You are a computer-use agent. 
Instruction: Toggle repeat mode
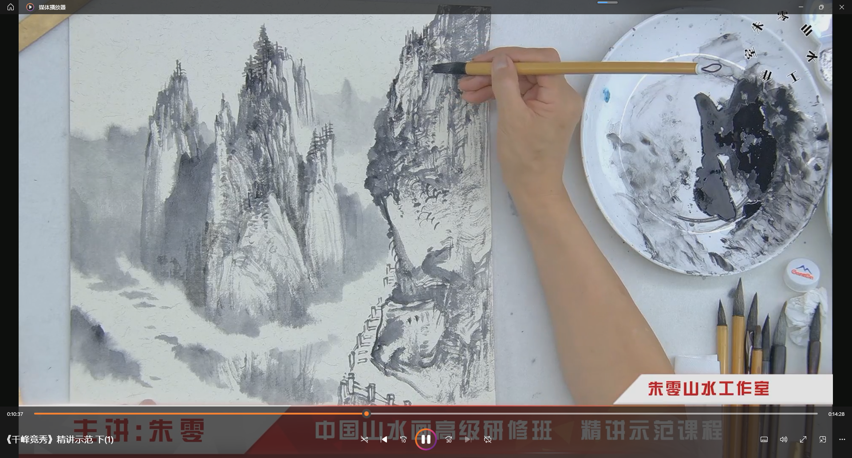pyautogui.click(x=488, y=439)
